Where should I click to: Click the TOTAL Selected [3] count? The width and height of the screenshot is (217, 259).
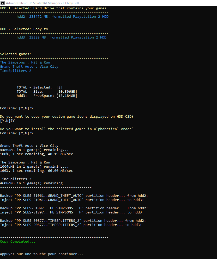pyautogui.click(x=59, y=87)
